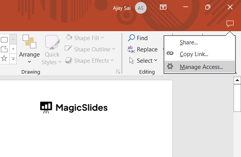The height and width of the screenshot is (157, 241).
Task: Expand the shapes gallery More arrow
Action: point(13,58)
